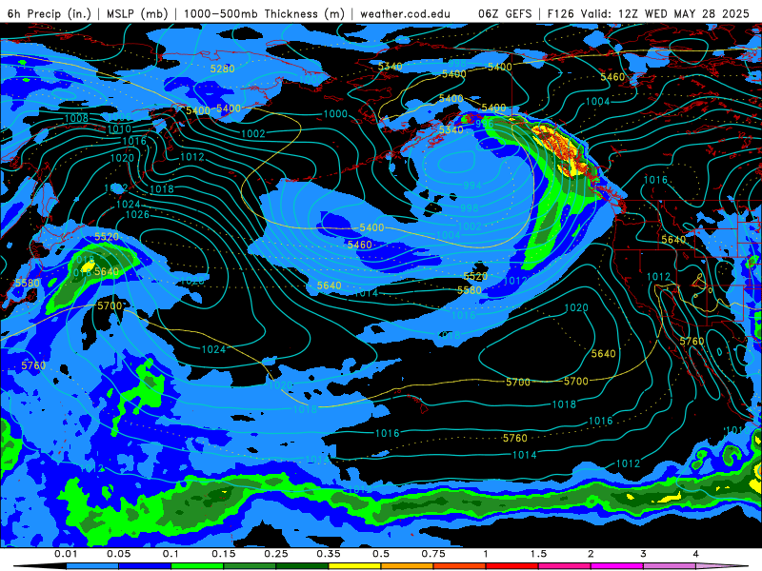Click the 0.5 legend value
The height and width of the screenshot is (571, 762).
coord(381,554)
